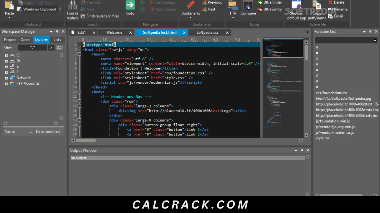Click the Windows Clipboard icon

[x=19, y=9]
